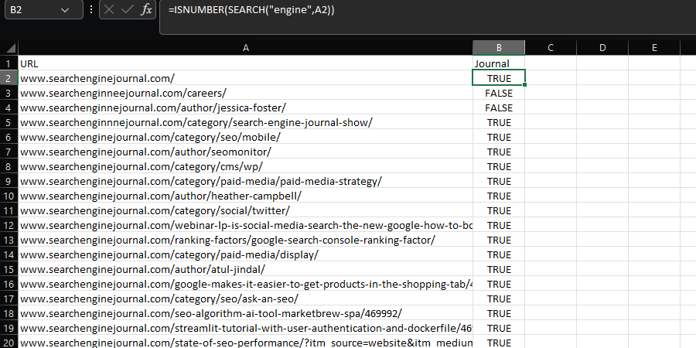The image size is (696, 348).
Task: Click the webinar-lp-is-social-media-search URL cell
Action: (x=245, y=225)
